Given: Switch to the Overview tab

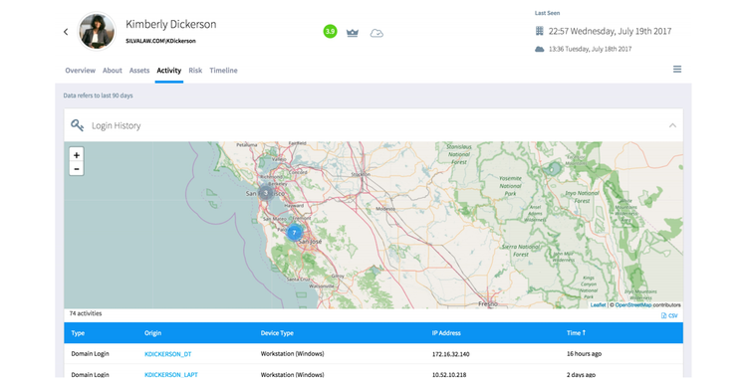Looking at the screenshot, I should coord(80,71).
